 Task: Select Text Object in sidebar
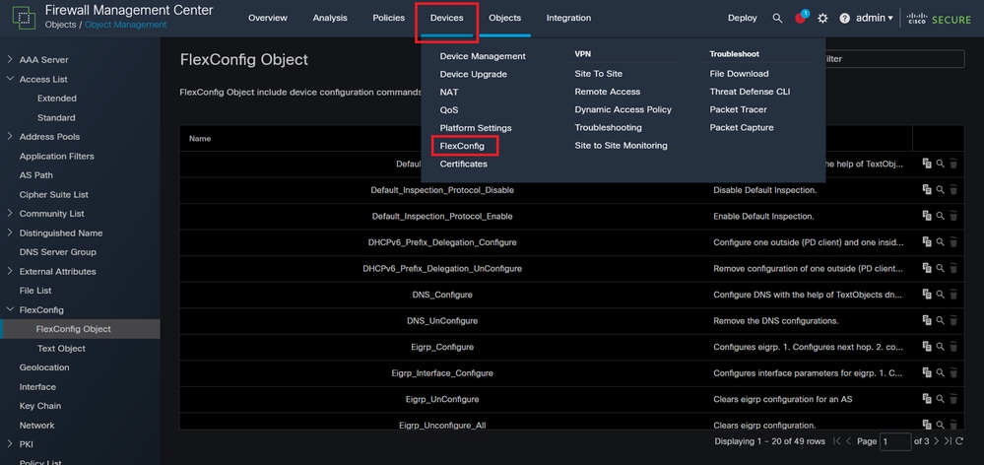click(x=61, y=349)
